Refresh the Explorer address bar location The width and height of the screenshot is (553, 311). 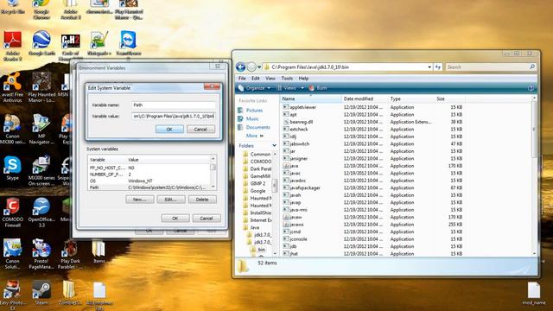click(x=438, y=67)
